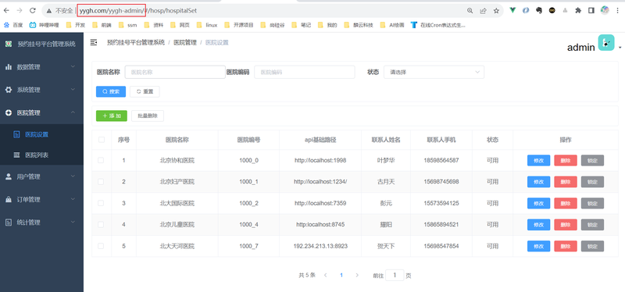
Task: Open the linux bookmarks folder
Action: pyautogui.click(x=207, y=25)
